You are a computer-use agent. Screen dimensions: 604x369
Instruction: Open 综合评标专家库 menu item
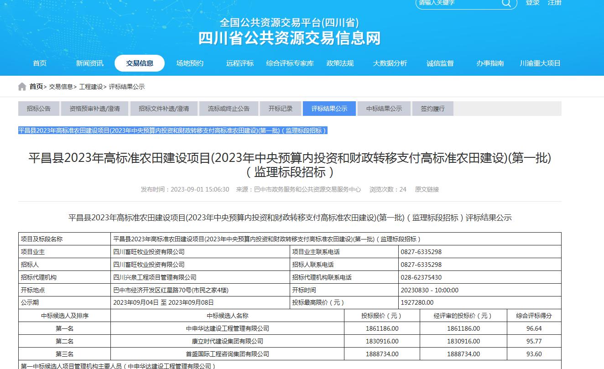[x=290, y=63]
